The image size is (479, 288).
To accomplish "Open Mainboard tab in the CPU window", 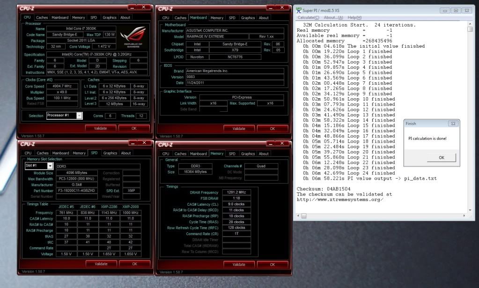I will click(60, 17).
